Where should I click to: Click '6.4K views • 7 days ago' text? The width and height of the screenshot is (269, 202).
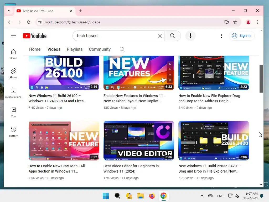point(45,108)
